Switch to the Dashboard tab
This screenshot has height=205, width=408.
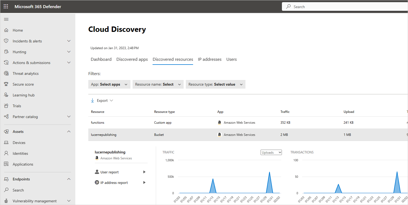coord(101,59)
